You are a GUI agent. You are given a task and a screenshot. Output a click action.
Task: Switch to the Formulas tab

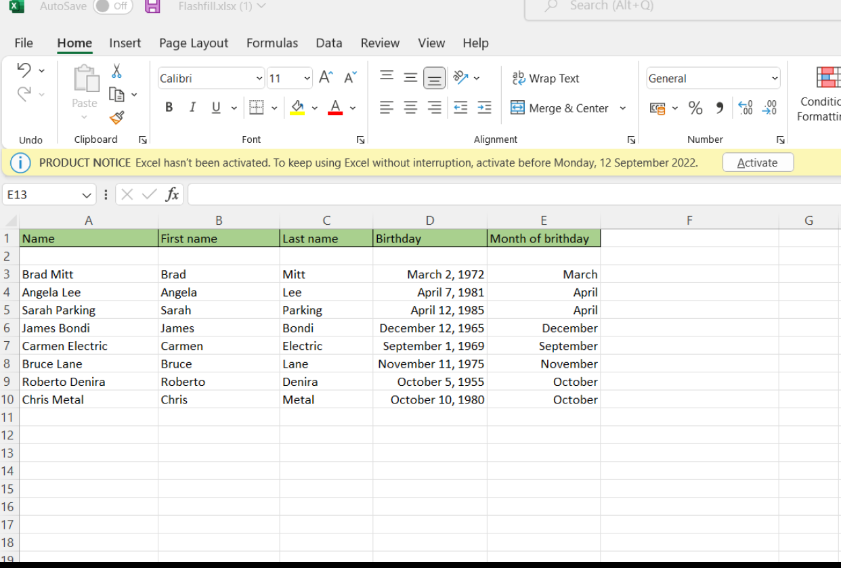pyautogui.click(x=272, y=43)
